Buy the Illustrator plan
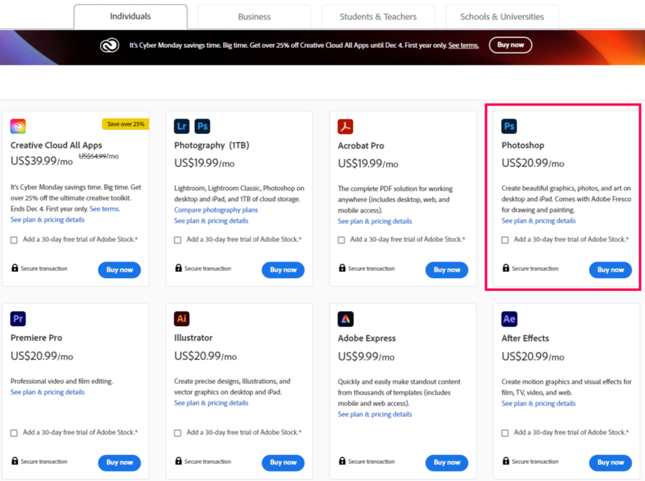The width and height of the screenshot is (645, 481). [283, 463]
